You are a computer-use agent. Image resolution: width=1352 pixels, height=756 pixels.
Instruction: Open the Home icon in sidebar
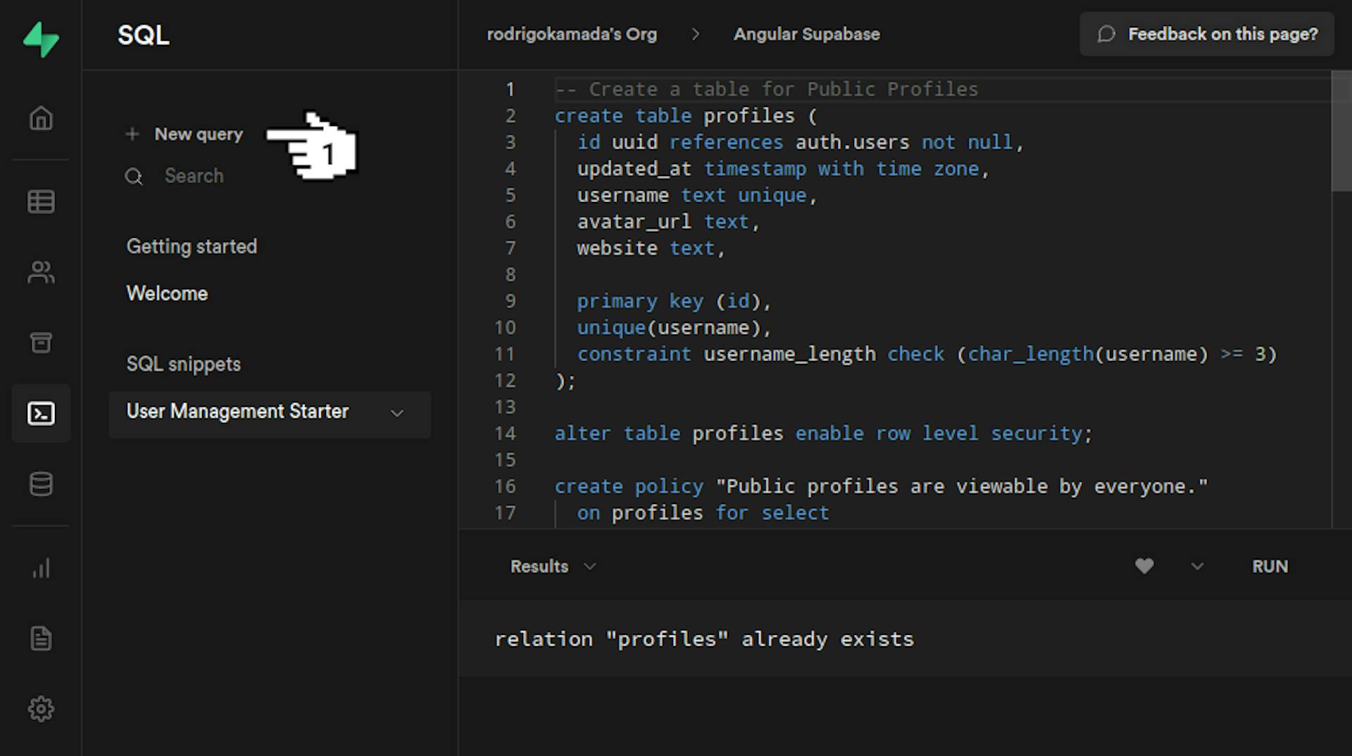41,118
